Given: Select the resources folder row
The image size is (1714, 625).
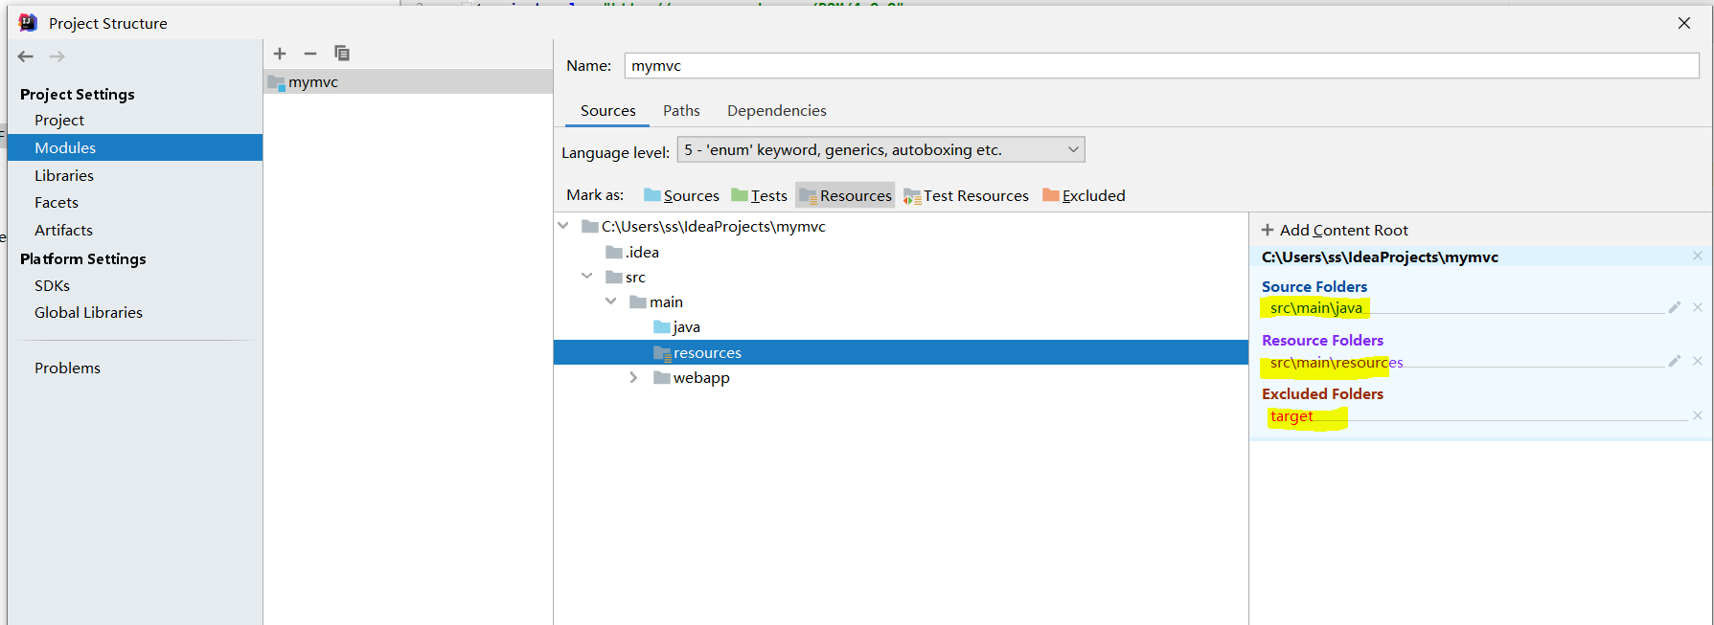Looking at the screenshot, I should pyautogui.click(x=901, y=352).
